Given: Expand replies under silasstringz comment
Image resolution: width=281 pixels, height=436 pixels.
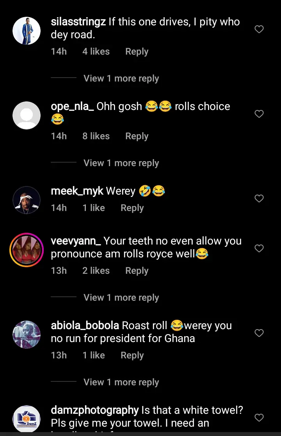Looking at the screenshot, I should tap(121, 78).
